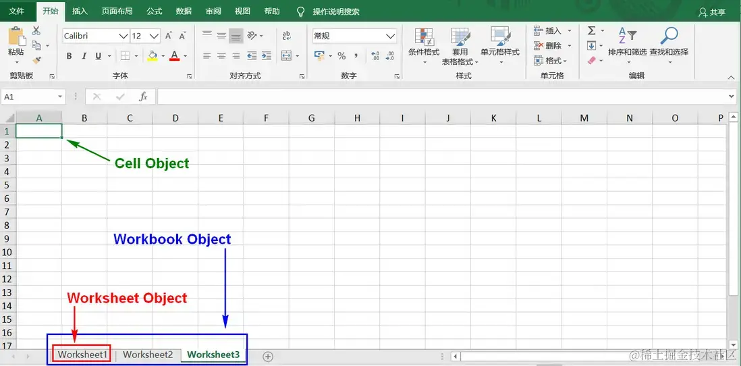The width and height of the screenshot is (741, 366).
Task: Open number format 常规 dropdown
Action: (x=390, y=36)
